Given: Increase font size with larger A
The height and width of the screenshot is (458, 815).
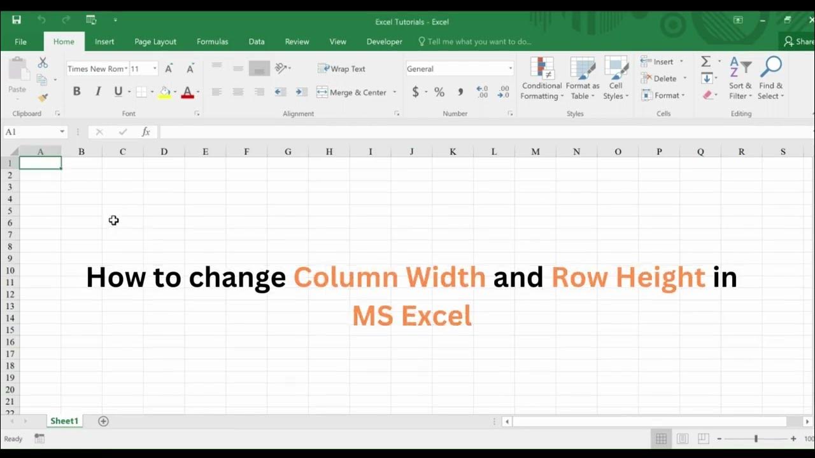Looking at the screenshot, I should coord(169,69).
